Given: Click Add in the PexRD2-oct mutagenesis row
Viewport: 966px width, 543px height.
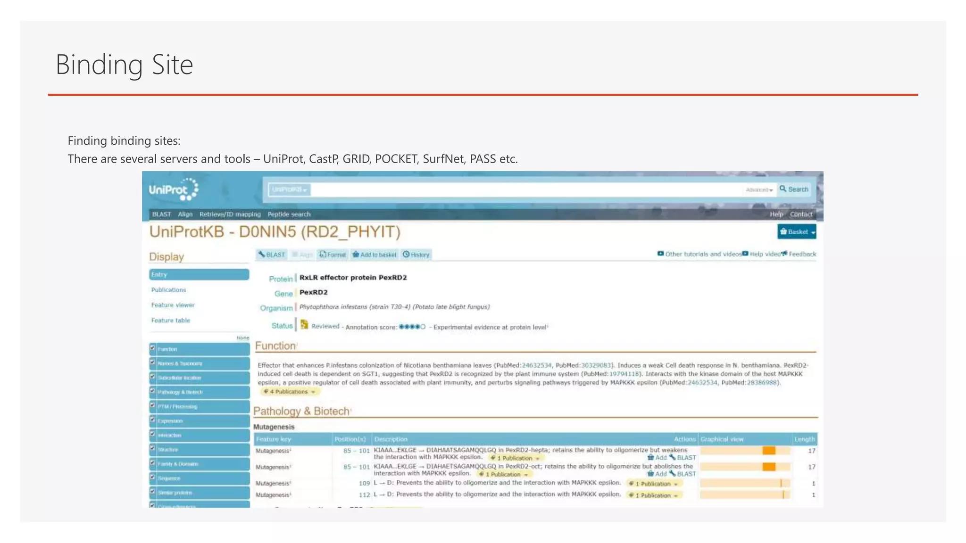Looking at the screenshot, I should (x=657, y=474).
